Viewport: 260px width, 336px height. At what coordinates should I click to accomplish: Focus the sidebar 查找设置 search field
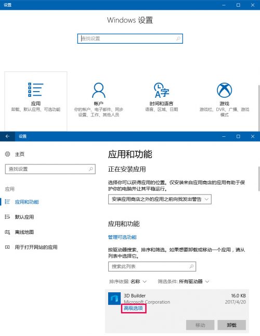point(50,169)
